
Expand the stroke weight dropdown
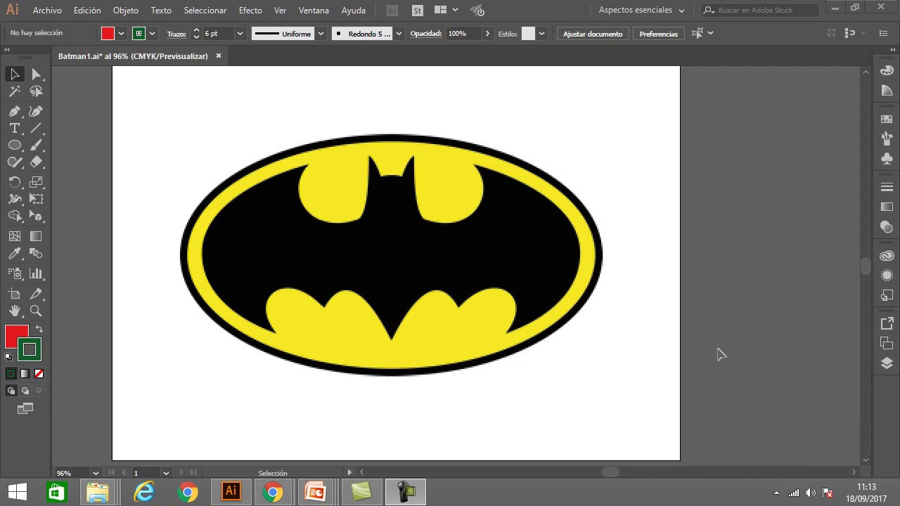[240, 34]
